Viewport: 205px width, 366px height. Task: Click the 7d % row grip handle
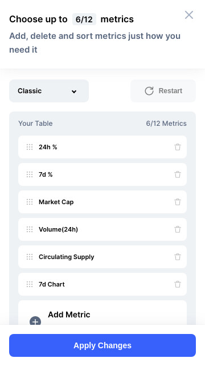[x=30, y=174]
